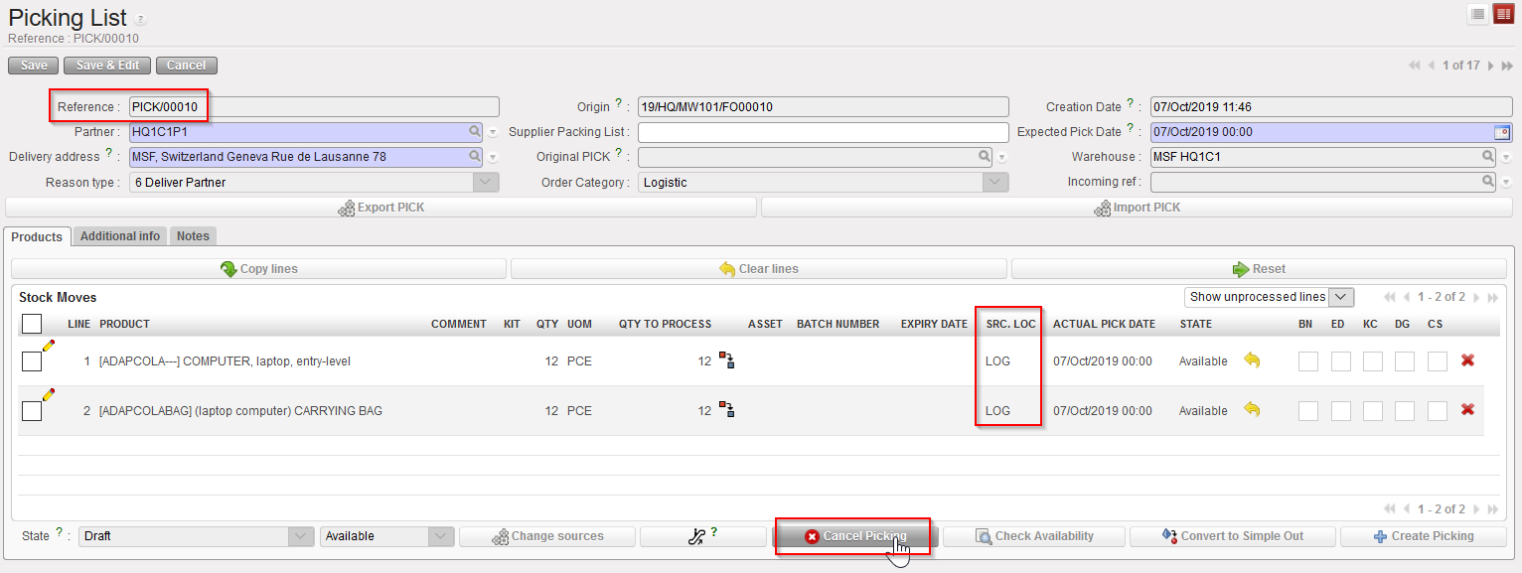The height and width of the screenshot is (573, 1522).
Task: Sort by PRODUCT column header
Action: click(x=125, y=324)
